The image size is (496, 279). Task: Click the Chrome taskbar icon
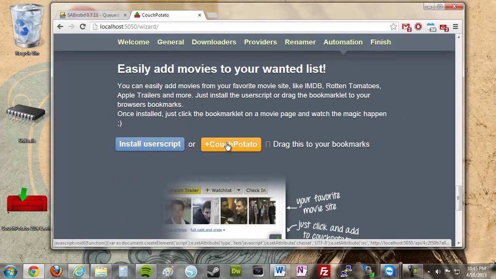click(34, 271)
